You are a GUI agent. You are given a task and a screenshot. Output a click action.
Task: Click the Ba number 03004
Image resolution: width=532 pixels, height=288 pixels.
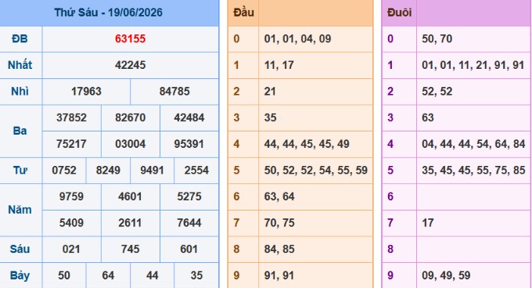point(131,144)
